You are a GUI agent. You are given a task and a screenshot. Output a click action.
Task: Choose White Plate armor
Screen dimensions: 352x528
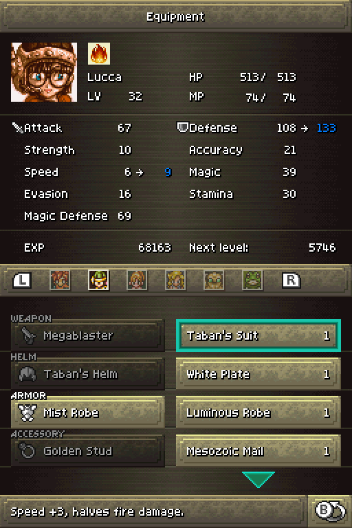tap(258, 374)
